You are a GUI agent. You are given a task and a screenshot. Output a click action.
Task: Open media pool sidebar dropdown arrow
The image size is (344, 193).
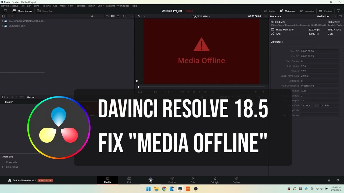[7, 97]
